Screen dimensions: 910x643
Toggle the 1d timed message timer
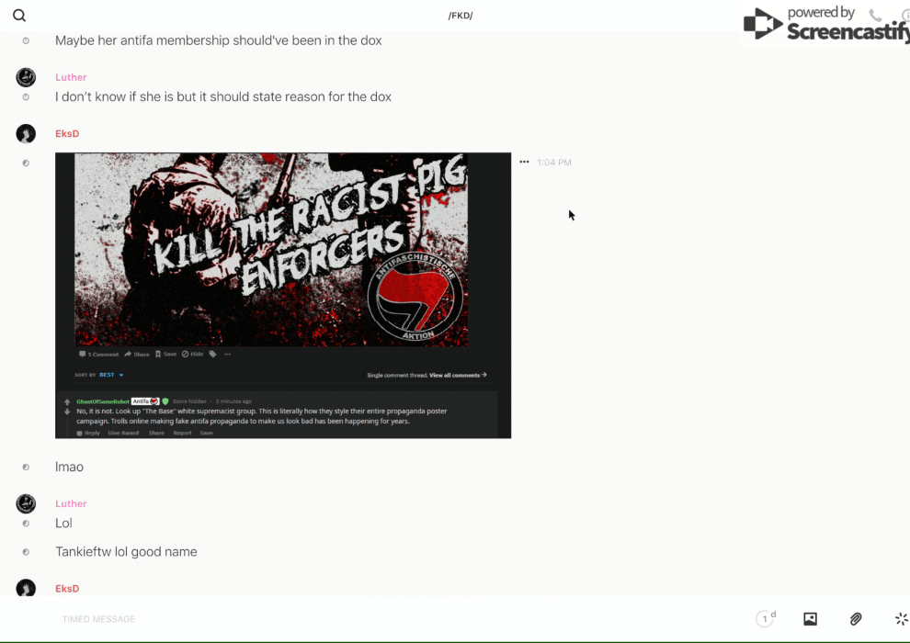click(x=765, y=619)
